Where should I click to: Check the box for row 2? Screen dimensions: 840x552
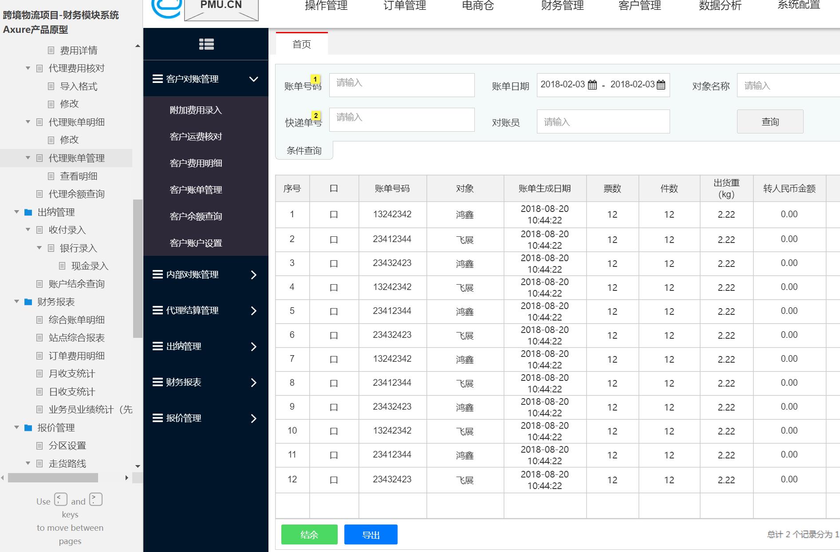coord(334,240)
